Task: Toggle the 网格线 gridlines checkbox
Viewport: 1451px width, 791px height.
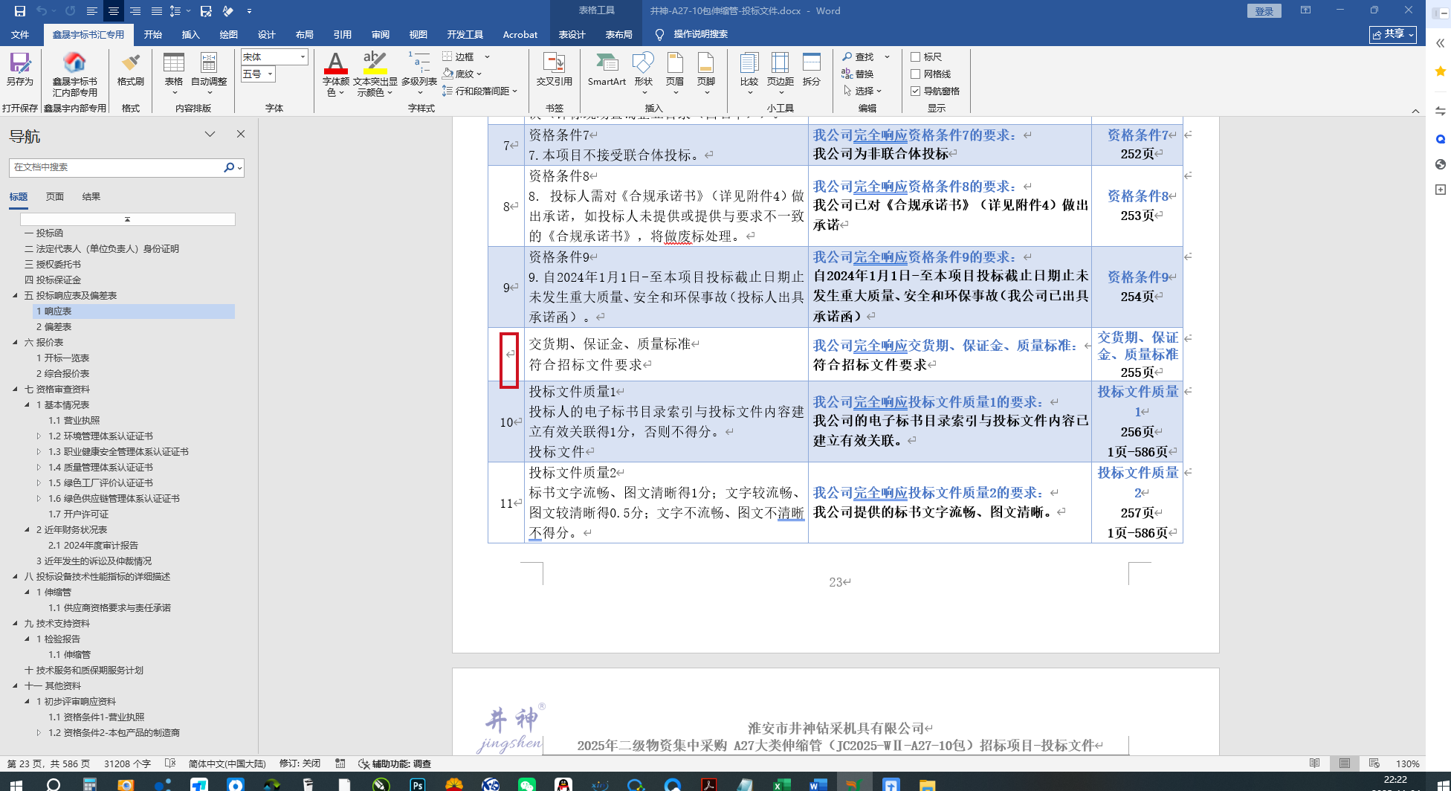Action: tap(916, 74)
